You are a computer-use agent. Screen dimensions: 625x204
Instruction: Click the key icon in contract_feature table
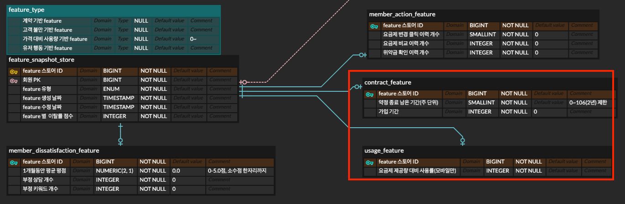point(370,94)
